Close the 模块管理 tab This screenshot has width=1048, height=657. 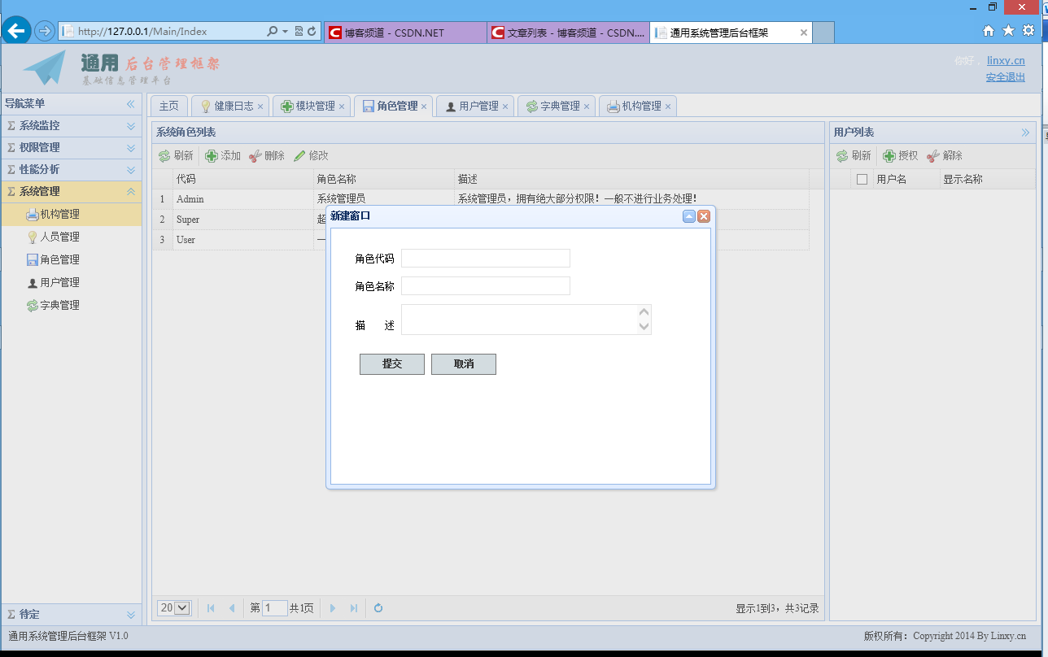coord(342,107)
